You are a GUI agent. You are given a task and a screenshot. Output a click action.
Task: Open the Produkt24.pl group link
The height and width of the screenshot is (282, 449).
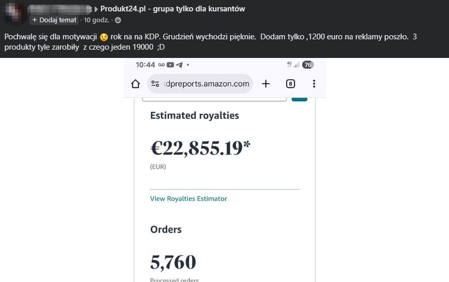point(173,9)
